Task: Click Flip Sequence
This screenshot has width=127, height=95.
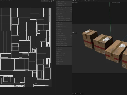Action: coord(64,58)
